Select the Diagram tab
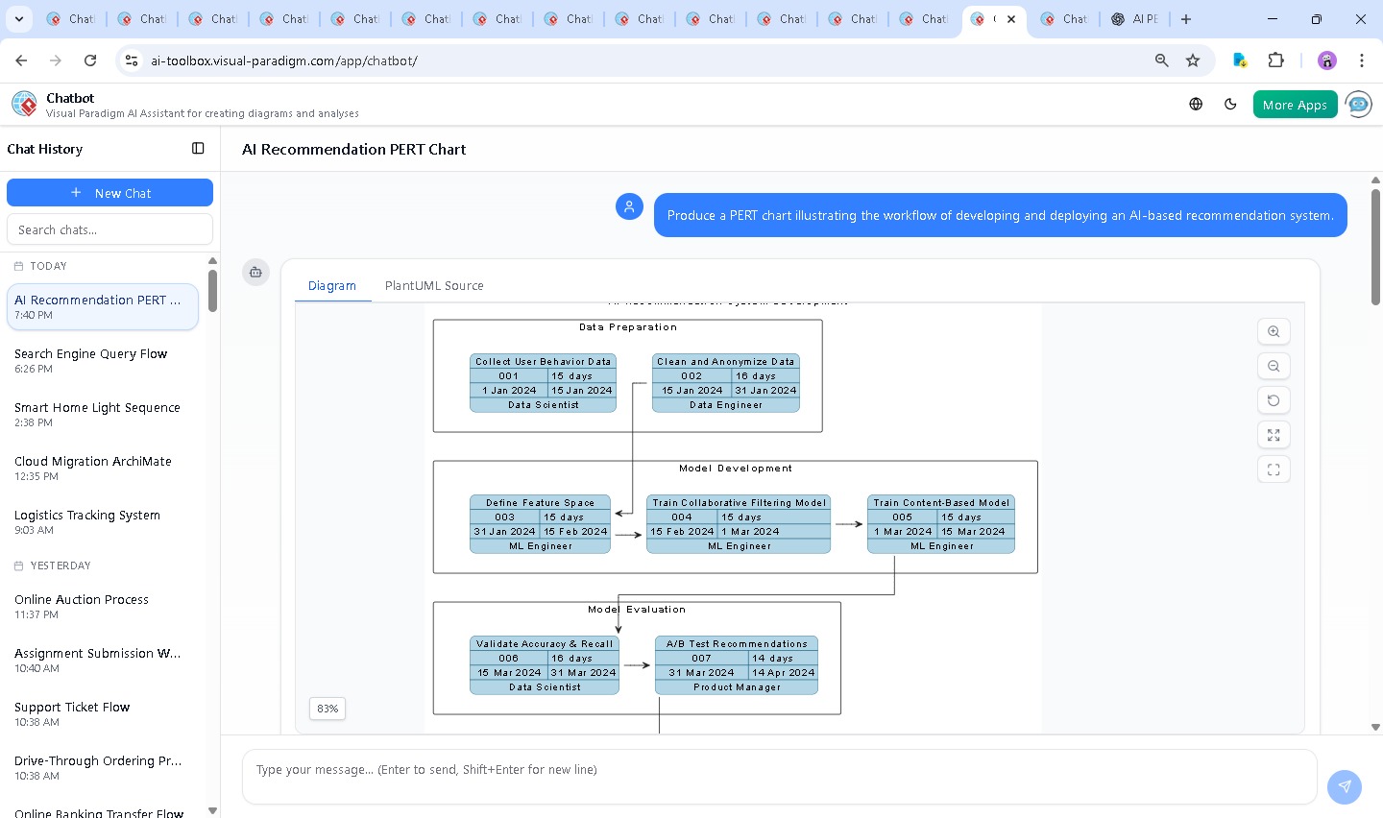The image size is (1383, 818). click(332, 285)
